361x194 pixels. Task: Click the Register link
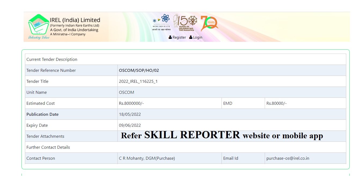coord(179,37)
